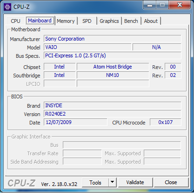Click the southbridge Rev. 02 value

pyautogui.click(x=173, y=75)
